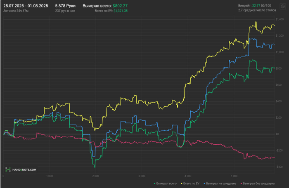Click the total winnings value $802.27
This screenshot has width=289, height=188.
pos(120,6)
